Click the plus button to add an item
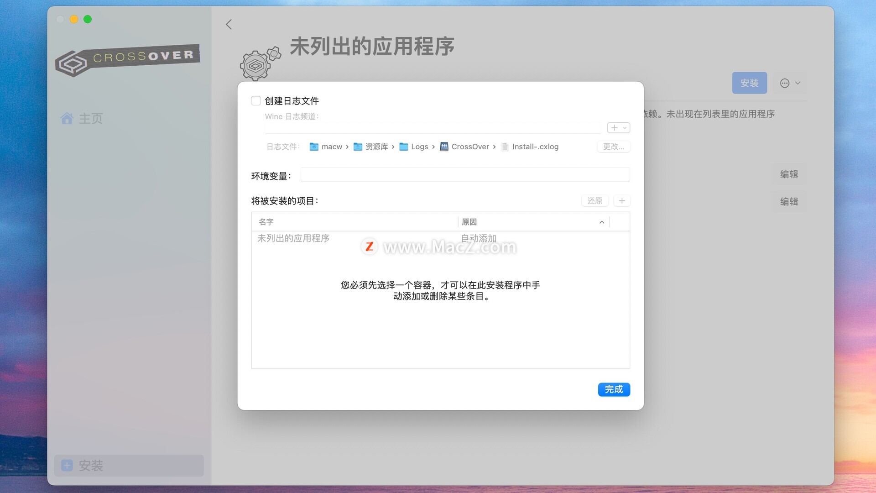The height and width of the screenshot is (493, 876). click(x=621, y=201)
